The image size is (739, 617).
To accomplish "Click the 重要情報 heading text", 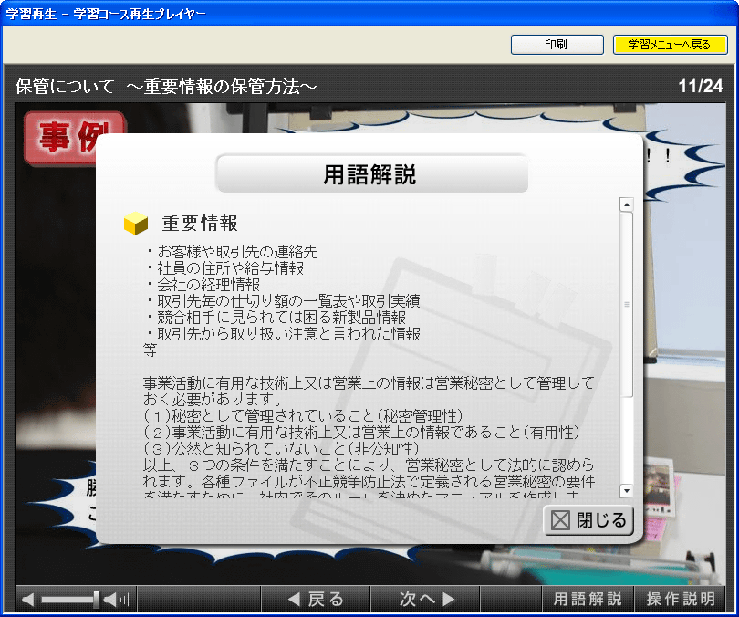I will pyautogui.click(x=200, y=224).
